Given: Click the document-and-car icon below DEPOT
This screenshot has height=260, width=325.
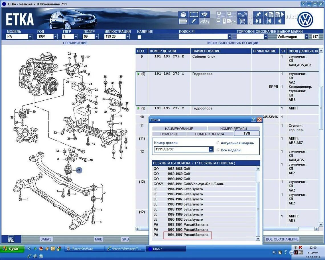Looking at the screenshot, I should point(231,21).
